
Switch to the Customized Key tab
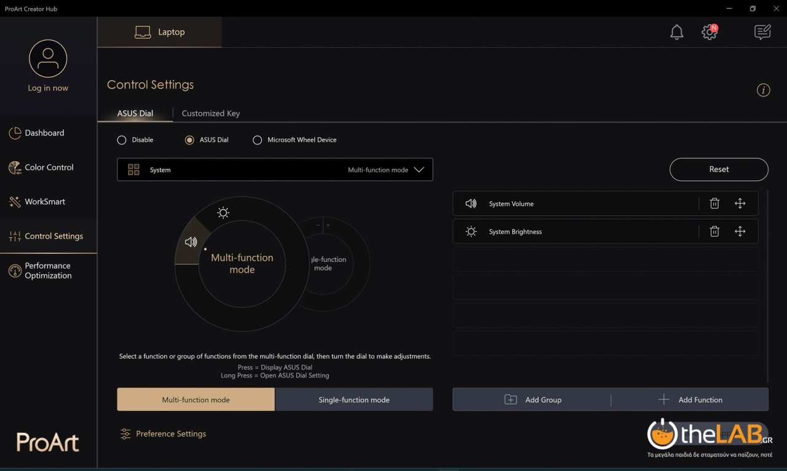coord(210,113)
